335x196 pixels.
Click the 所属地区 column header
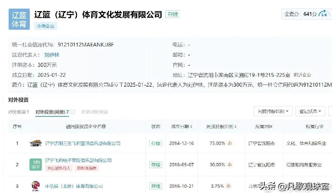pyautogui.click(x=264, y=126)
